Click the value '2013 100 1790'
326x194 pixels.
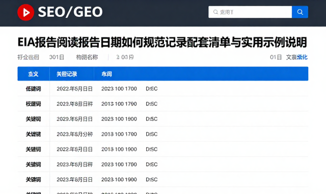point(119,104)
